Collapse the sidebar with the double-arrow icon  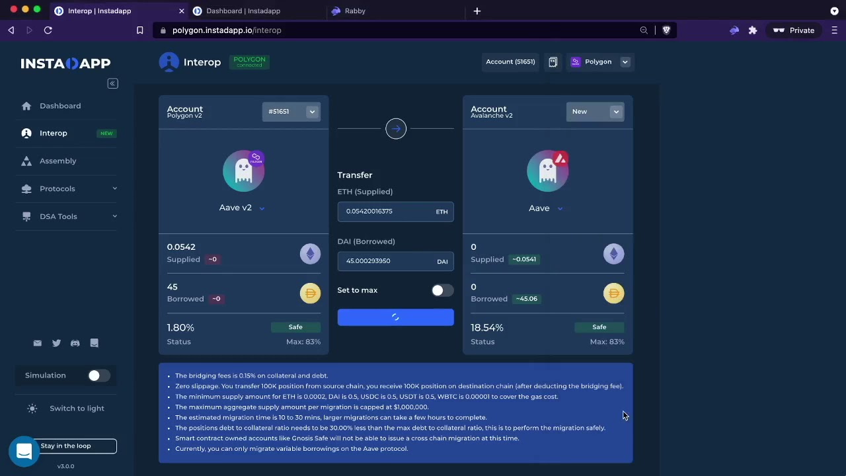(x=112, y=83)
